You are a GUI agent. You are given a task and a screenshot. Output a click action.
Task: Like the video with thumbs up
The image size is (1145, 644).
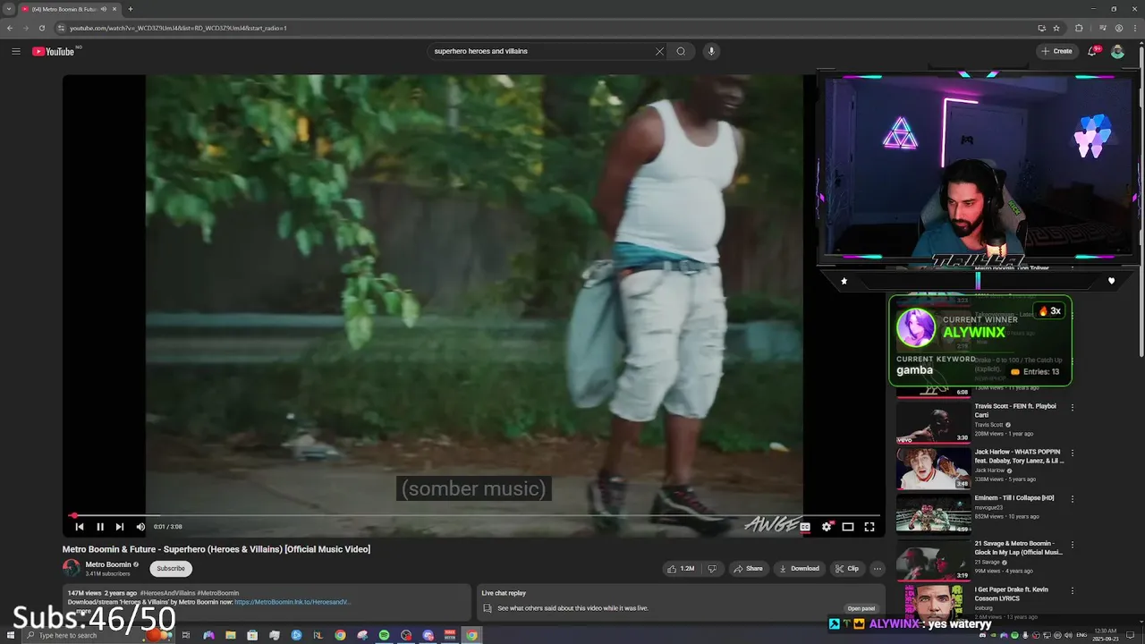pyautogui.click(x=681, y=568)
